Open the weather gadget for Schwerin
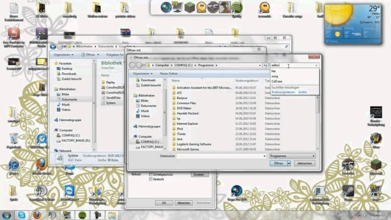 [353, 25]
